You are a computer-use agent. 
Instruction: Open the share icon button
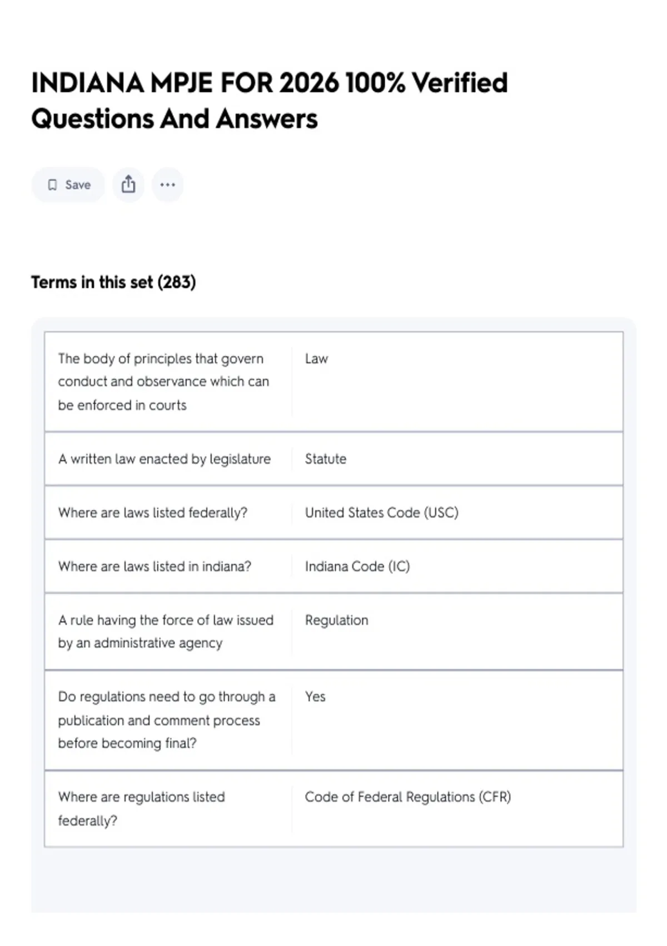click(128, 185)
